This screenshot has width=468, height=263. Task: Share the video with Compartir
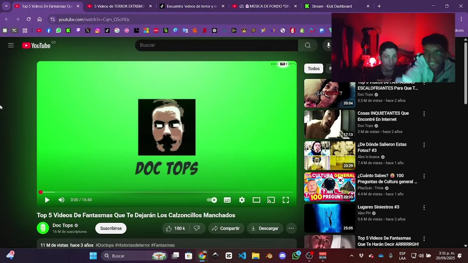click(x=226, y=228)
